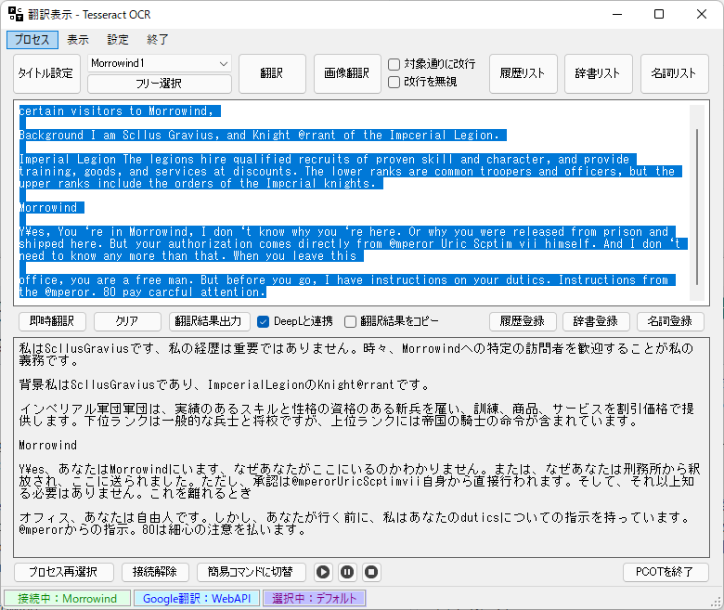724x610 pixels.
Task: Click the source text scrollbar thumb
Action: pos(697,207)
